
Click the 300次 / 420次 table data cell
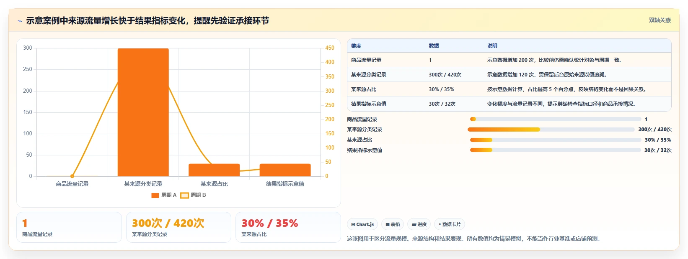tap(445, 75)
